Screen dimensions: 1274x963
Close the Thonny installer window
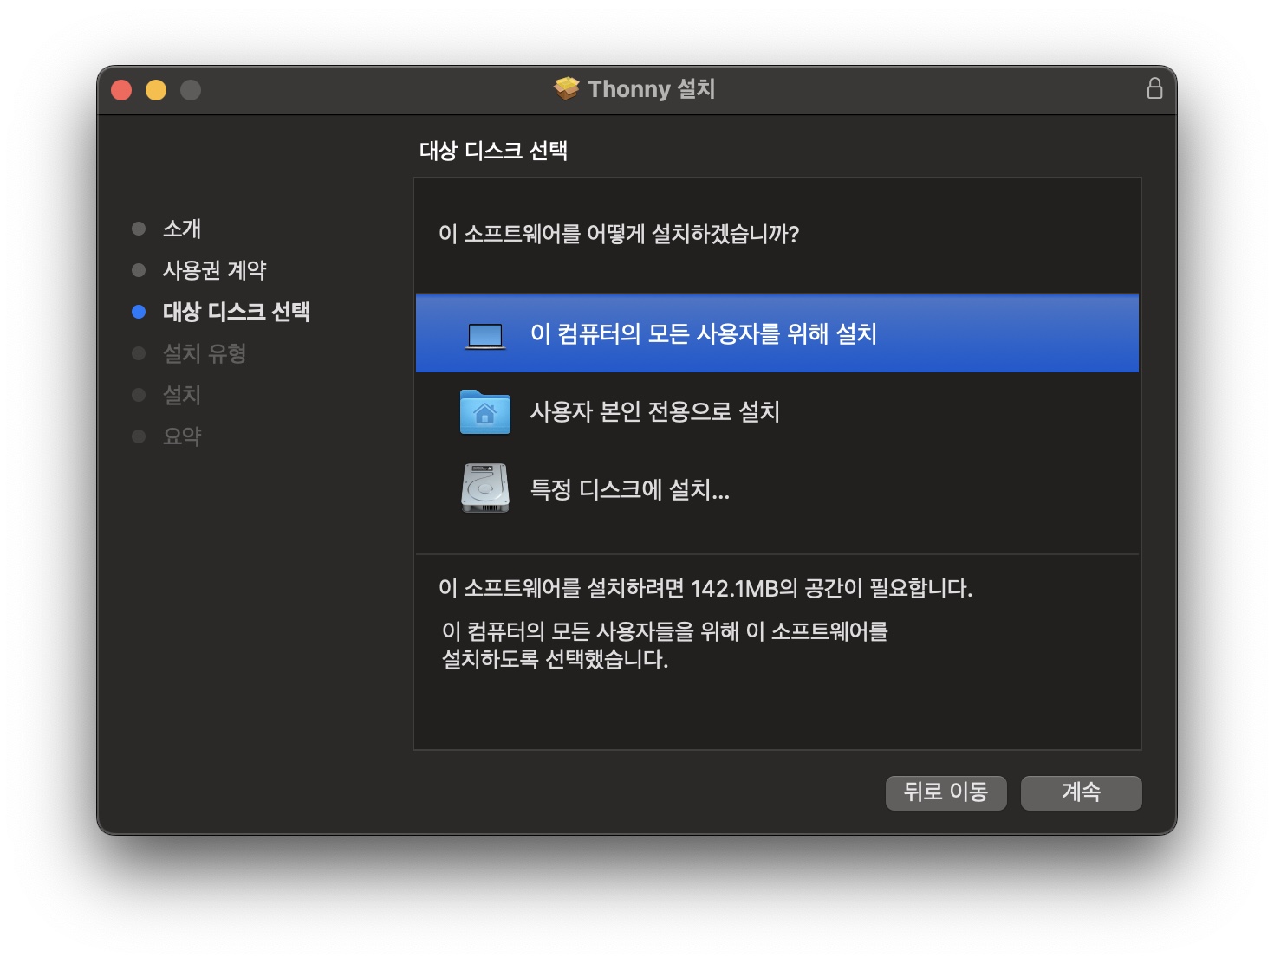point(121,90)
